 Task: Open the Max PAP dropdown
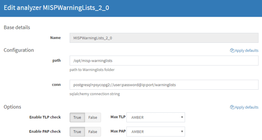pos(155,132)
